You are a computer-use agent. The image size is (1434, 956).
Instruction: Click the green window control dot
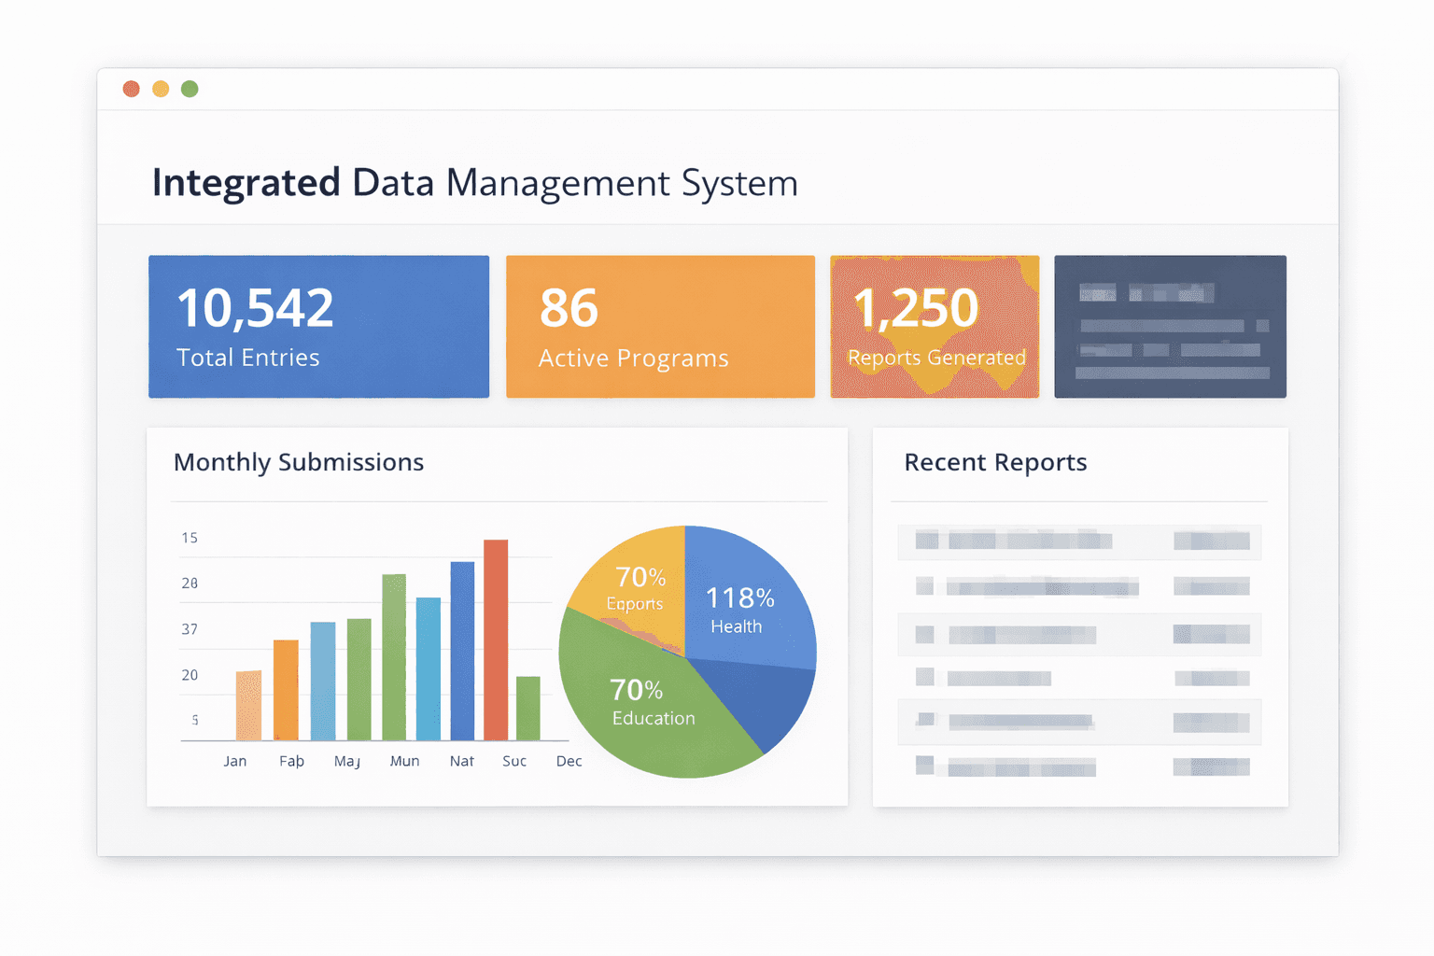click(x=190, y=88)
